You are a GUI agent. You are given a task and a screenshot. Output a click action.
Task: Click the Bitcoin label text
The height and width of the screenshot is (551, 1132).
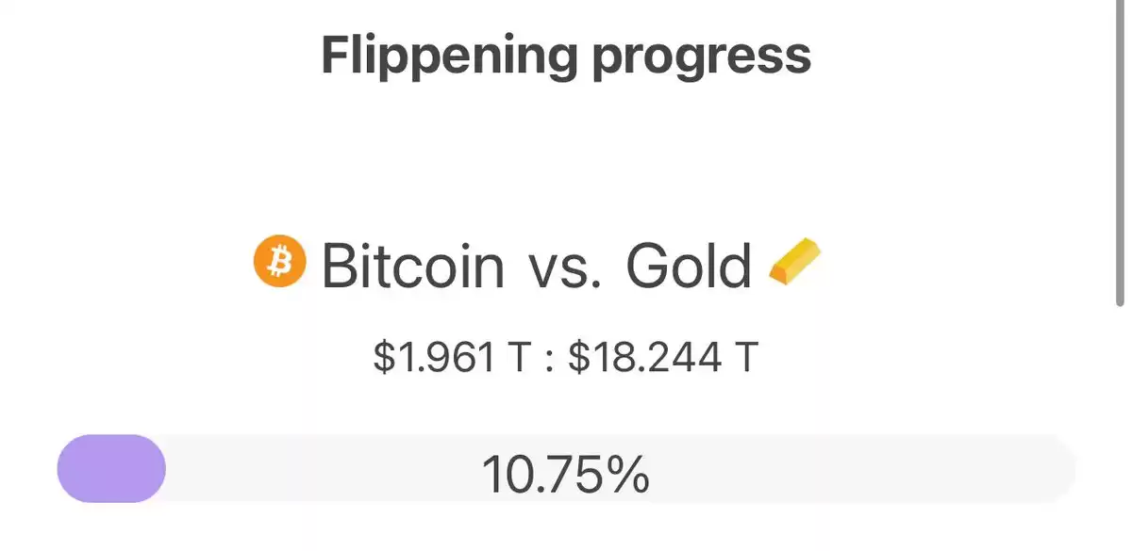pos(413,266)
